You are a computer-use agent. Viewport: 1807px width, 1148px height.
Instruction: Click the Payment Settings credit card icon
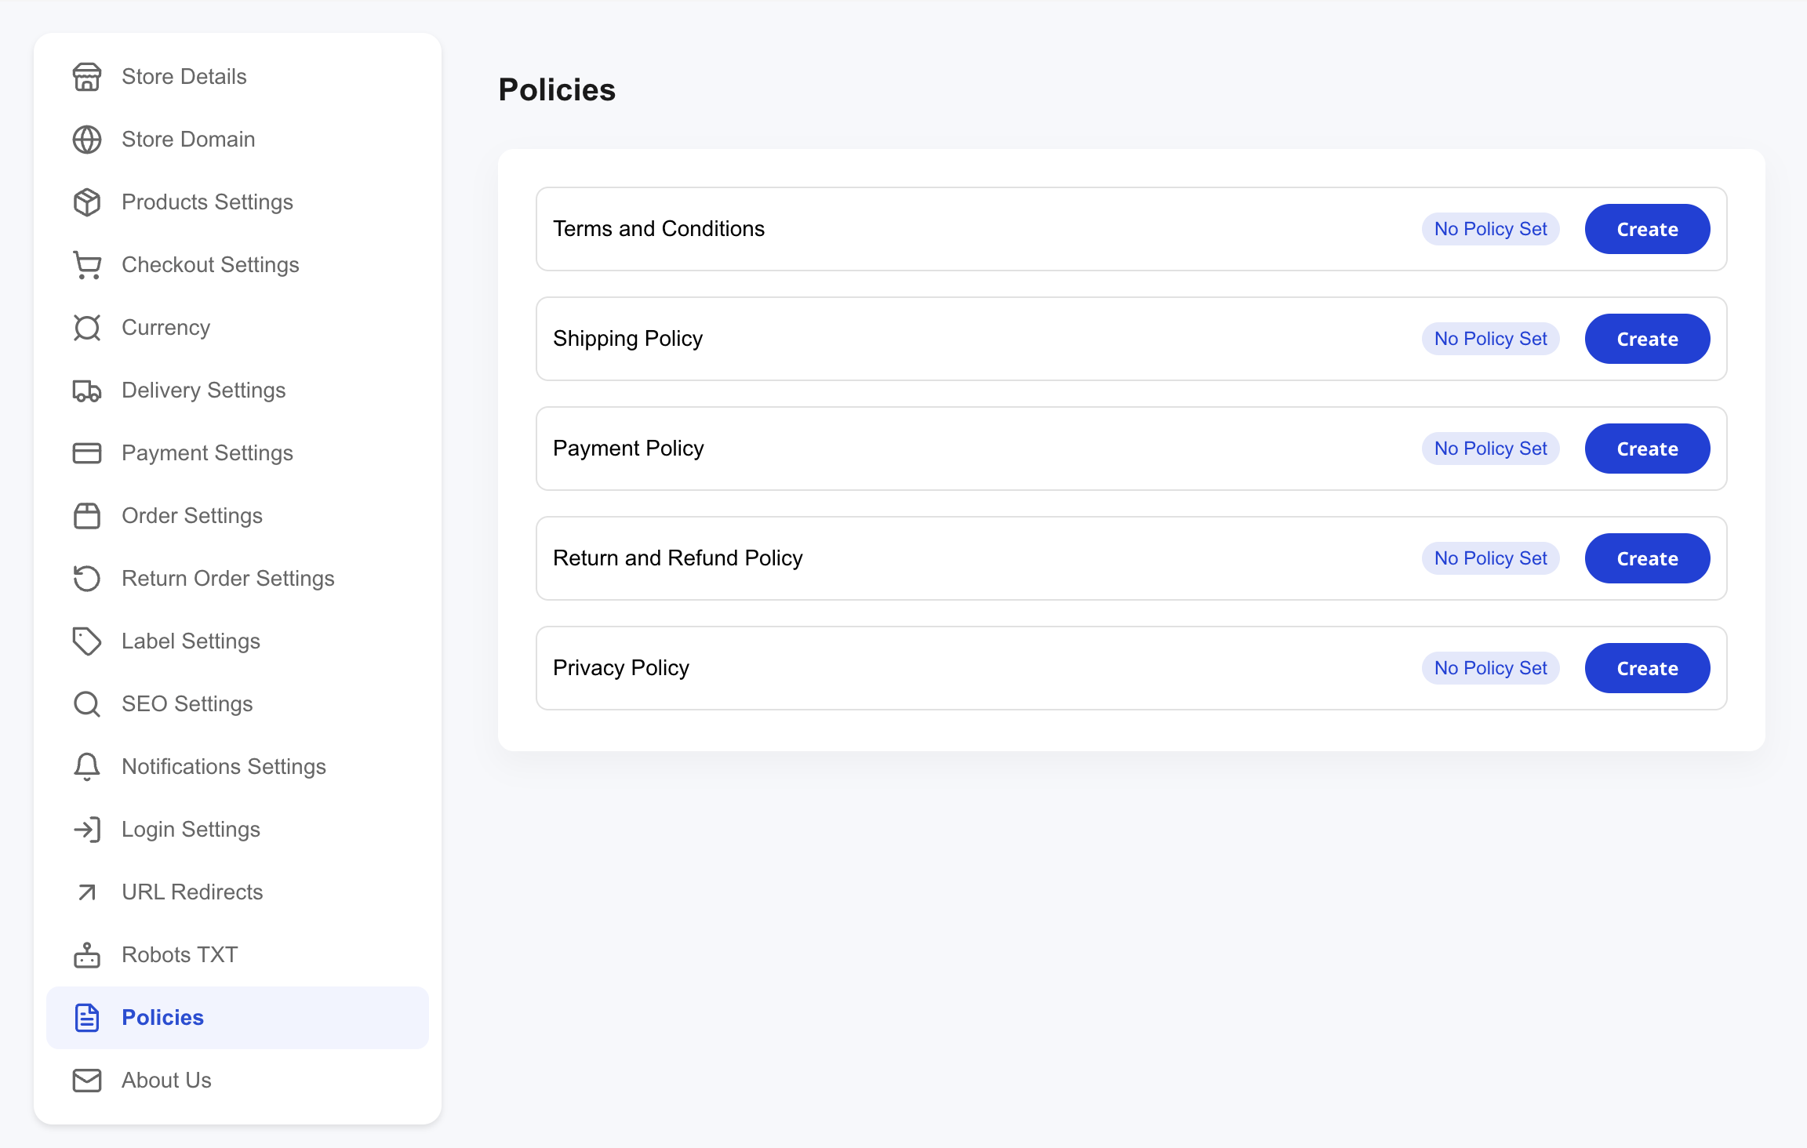[x=86, y=452]
